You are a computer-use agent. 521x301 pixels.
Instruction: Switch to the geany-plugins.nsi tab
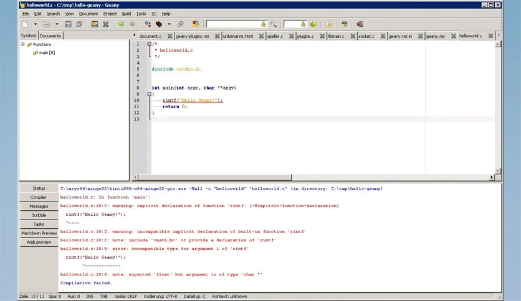click(x=193, y=36)
